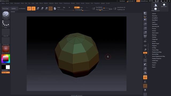The height and width of the screenshot is (96, 171).
Task: Click the Move 3D view icon on right shelf
Action: (145, 65)
